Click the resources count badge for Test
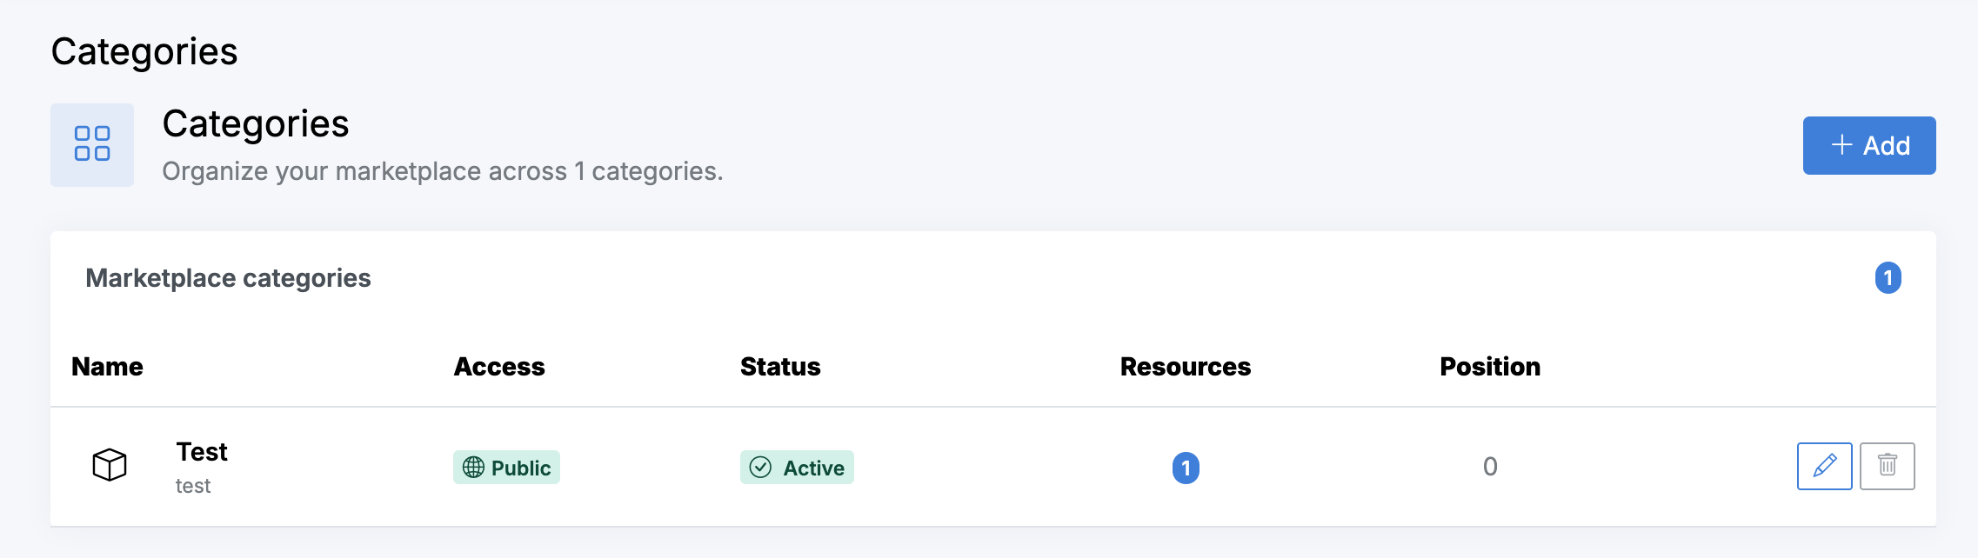This screenshot has height=558, width=1978. tap(1186, 468)
